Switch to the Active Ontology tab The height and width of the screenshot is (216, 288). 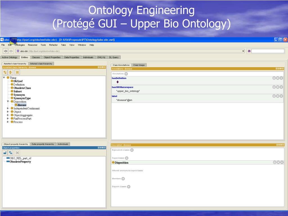click(10, 57)
